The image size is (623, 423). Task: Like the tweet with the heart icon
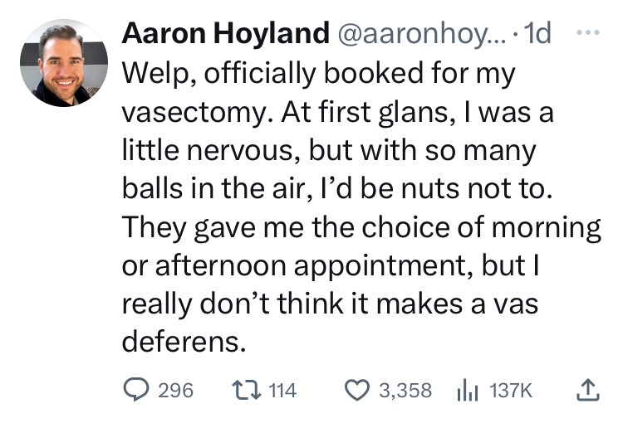point(358,390)
